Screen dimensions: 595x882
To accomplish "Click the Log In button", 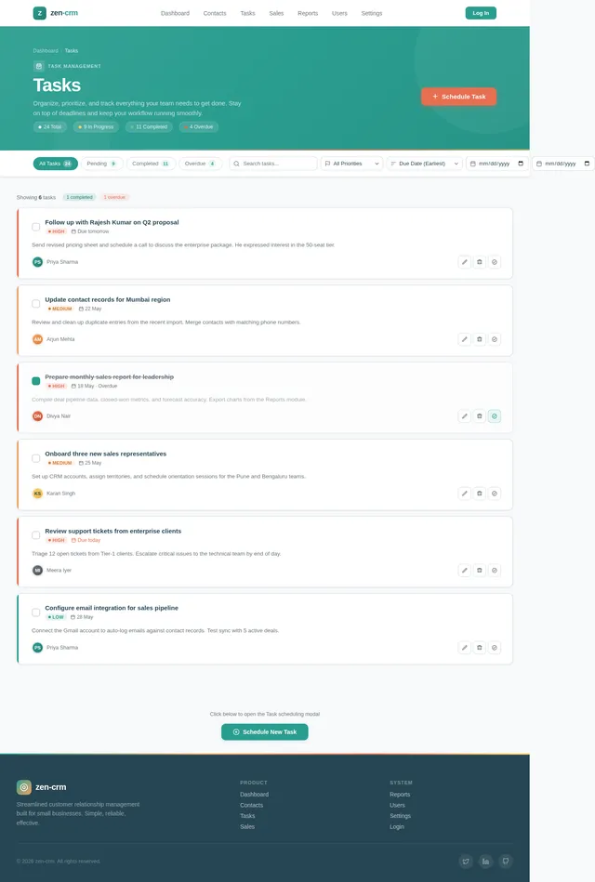I will pos(481,13).
